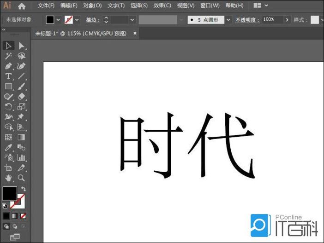Select the Shaper tool
The width and height of the screenshot is (324, 243).
(x=8, y=97)
